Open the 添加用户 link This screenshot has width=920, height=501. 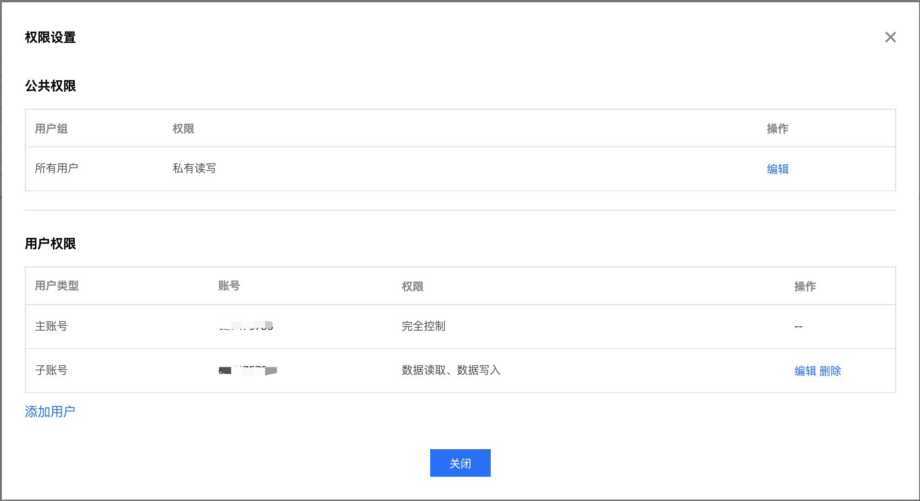tap(50, 412)
